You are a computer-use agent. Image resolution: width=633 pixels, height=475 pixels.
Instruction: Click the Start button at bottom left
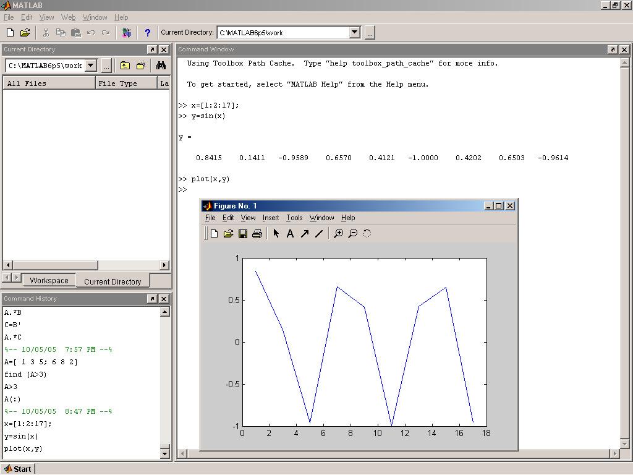click(x=18, y=469)
